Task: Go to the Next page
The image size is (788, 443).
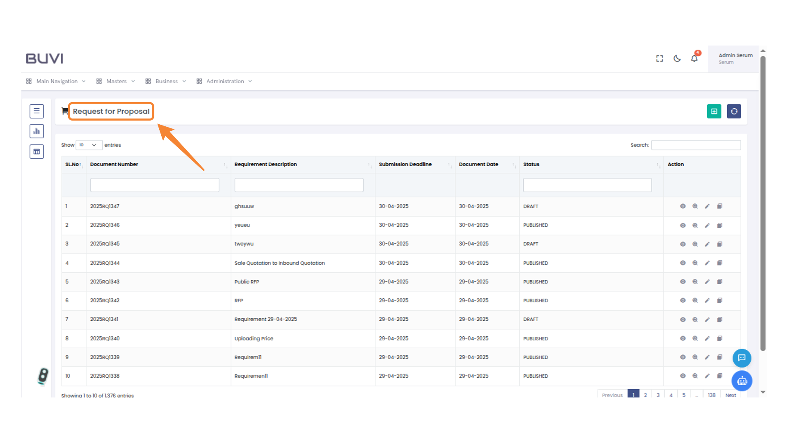Action: tap(730, 395)
